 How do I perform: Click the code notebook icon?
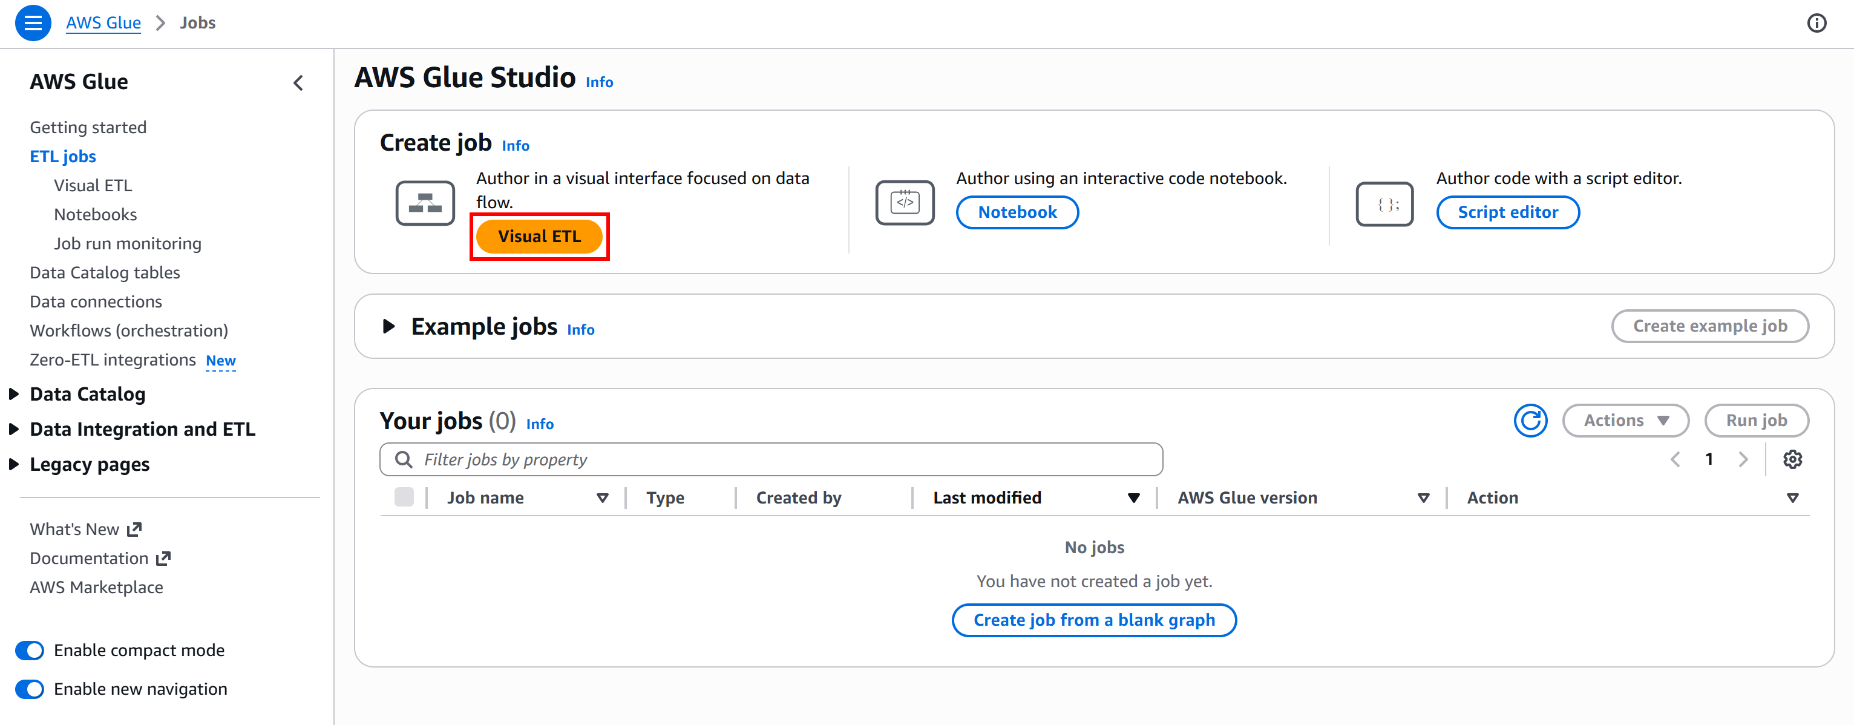click(x=905, y=203)
